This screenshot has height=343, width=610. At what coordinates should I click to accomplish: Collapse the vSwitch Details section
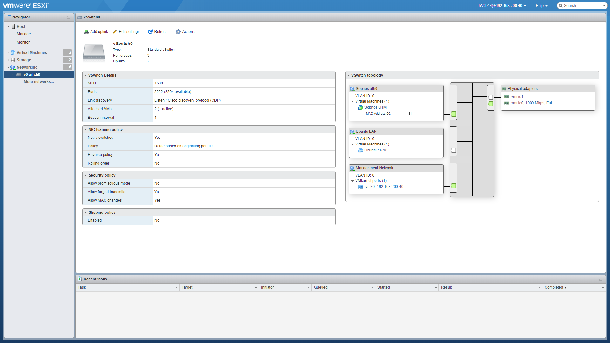tap(86, 76)
